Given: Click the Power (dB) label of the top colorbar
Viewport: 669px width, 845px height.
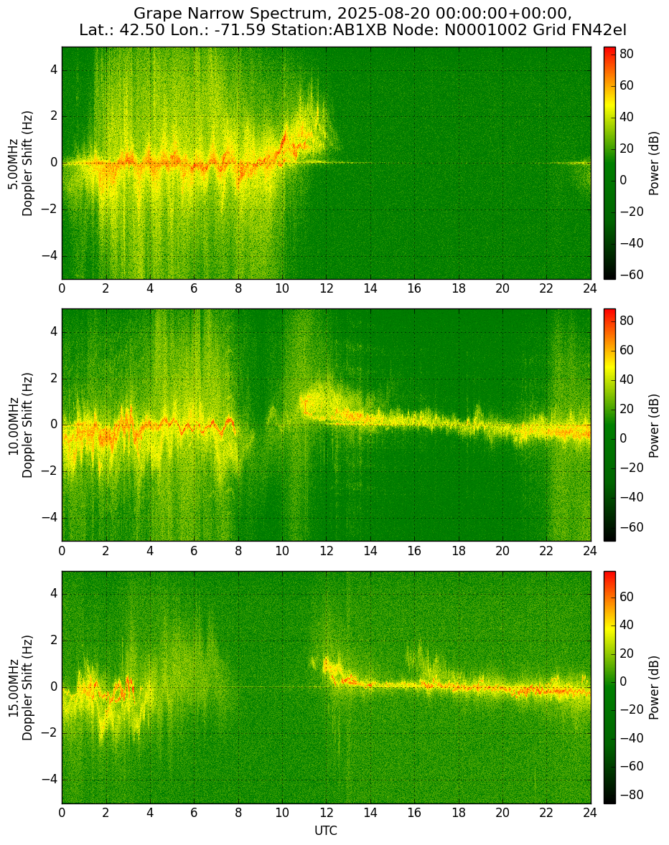Looking at the screenshot, I should pos(654,164).
